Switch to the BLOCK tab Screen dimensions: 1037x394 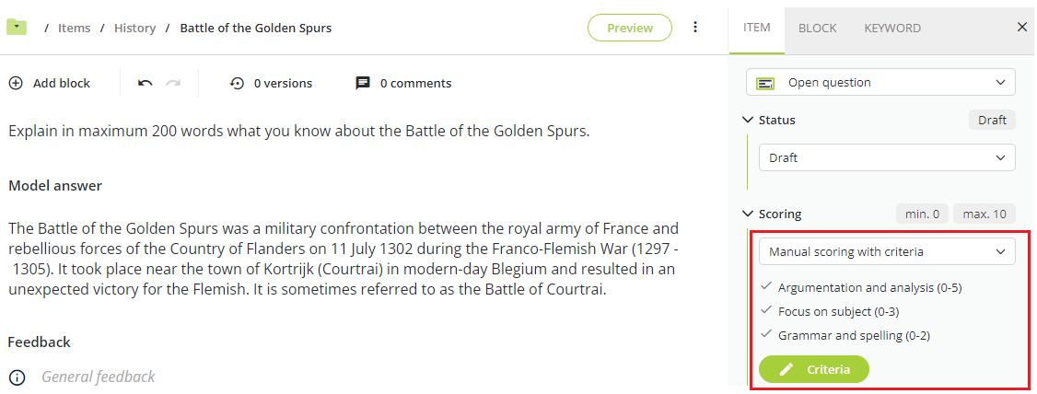click(818, 28)
